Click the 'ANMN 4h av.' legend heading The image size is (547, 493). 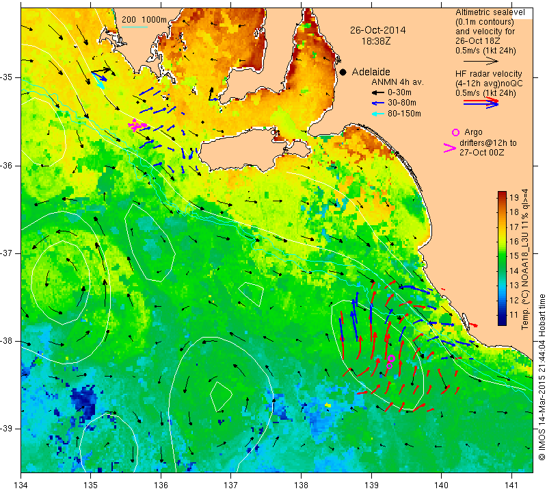click(397, 82)
